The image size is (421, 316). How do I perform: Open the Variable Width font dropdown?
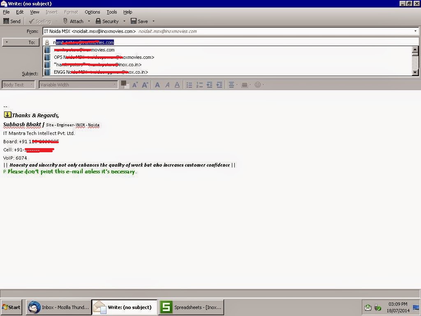pyautogui.click(x=78, y=84)
